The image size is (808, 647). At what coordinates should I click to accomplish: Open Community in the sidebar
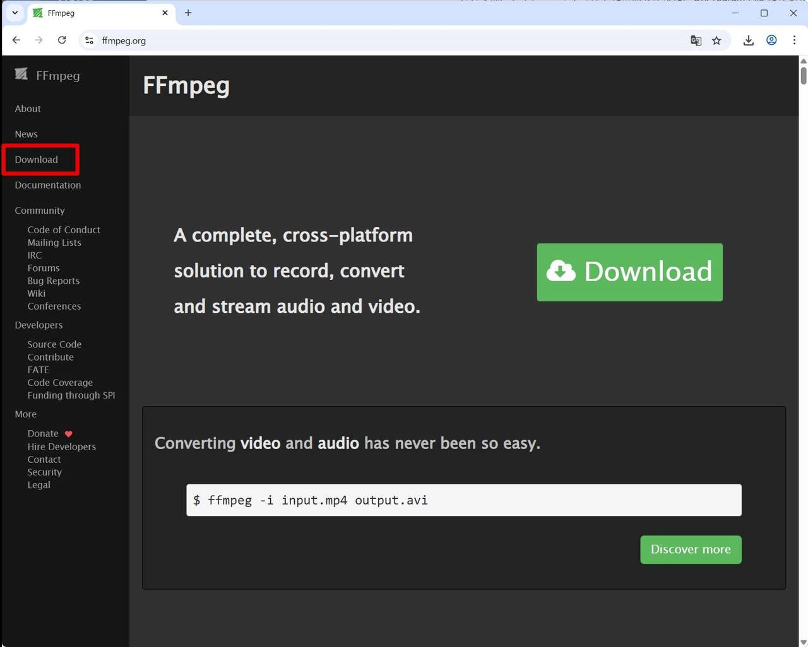pos(40,211)
